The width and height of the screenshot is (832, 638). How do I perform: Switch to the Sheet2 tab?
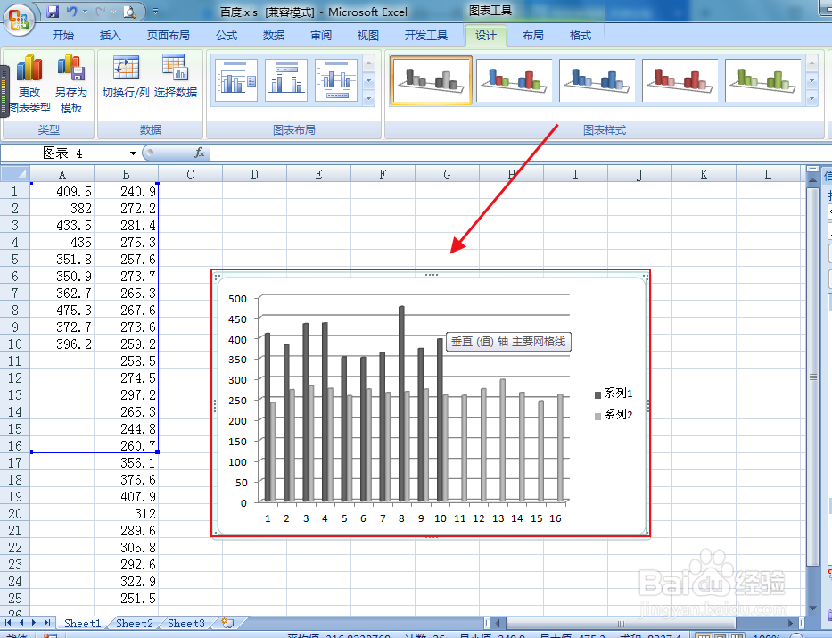[x=135, y=623]
